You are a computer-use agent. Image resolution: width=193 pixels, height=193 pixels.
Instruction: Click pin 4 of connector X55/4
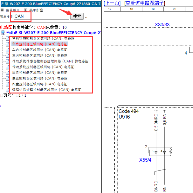[162, 151]
